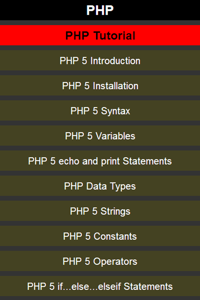Image resolution: width=200 pixels, height=300 pixels.
Task: Tap the Syntax row in the tutorial list
Action: pos(100,111)
